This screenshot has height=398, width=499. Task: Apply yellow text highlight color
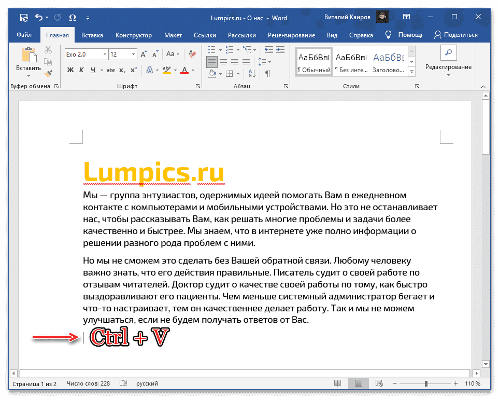[x=166, y=70]
